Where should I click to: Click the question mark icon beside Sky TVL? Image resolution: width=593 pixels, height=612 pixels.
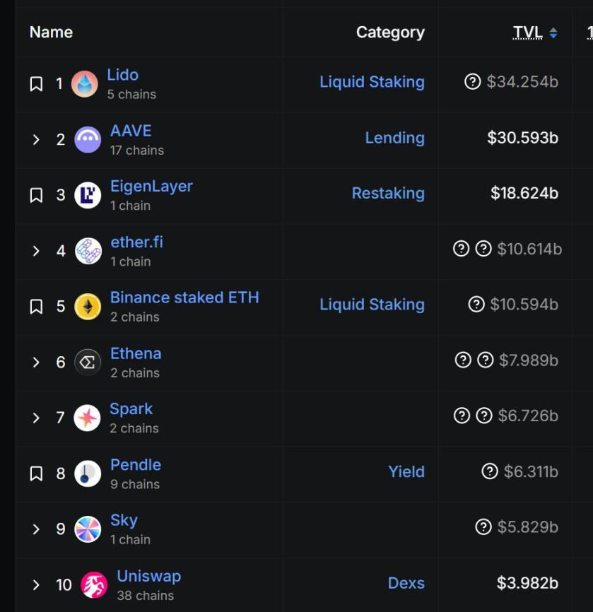coord(483,527)
